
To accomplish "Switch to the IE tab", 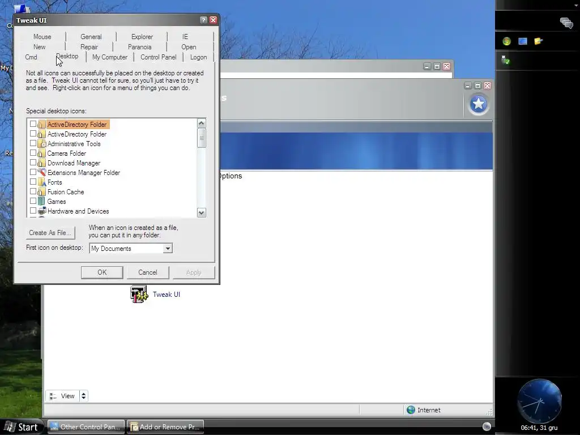I will [x=185, y=37].
